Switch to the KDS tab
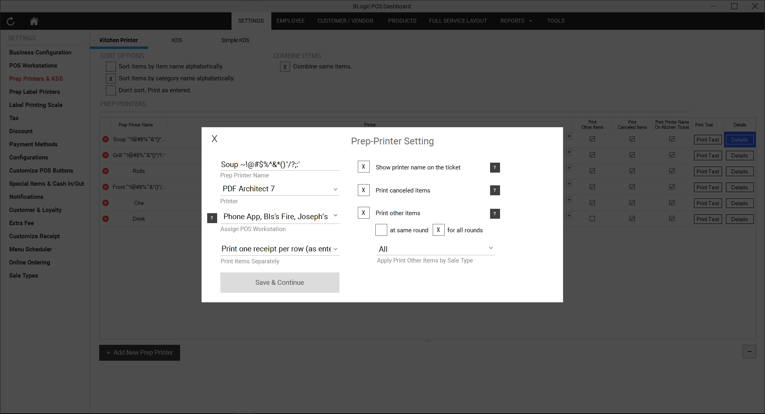This screenshot has height=414, width=765. [x=177, y=40]
